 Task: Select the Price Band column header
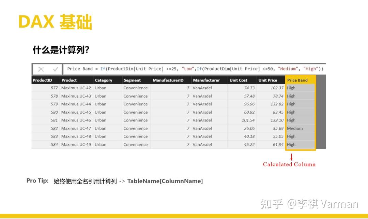click(297, 80)
